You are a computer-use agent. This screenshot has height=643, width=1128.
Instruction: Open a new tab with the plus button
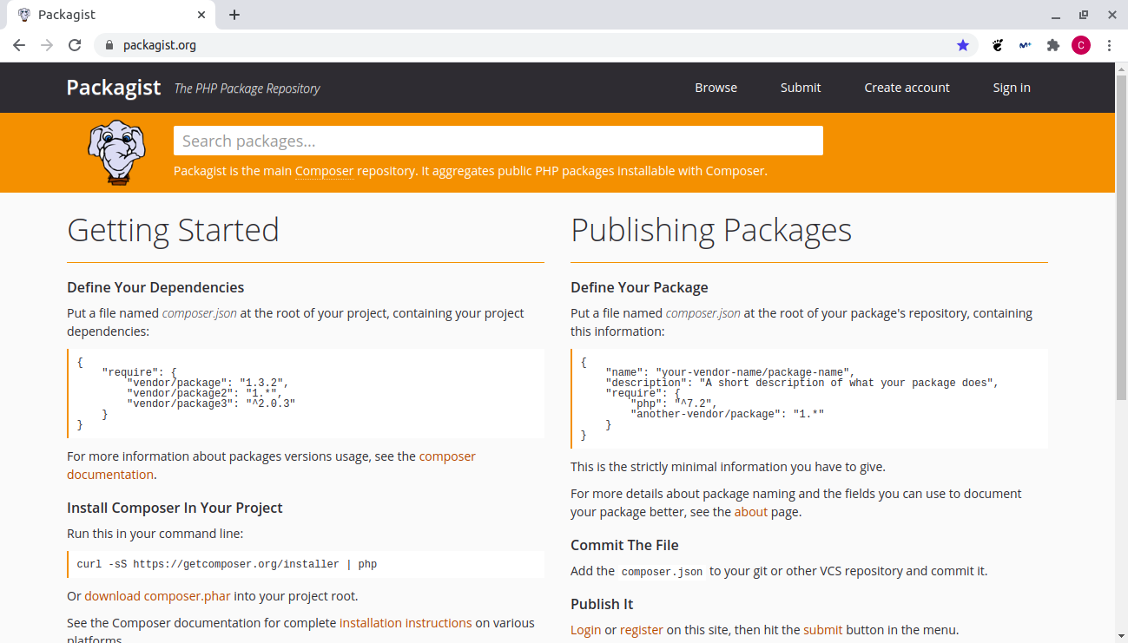tap(234, 15)
